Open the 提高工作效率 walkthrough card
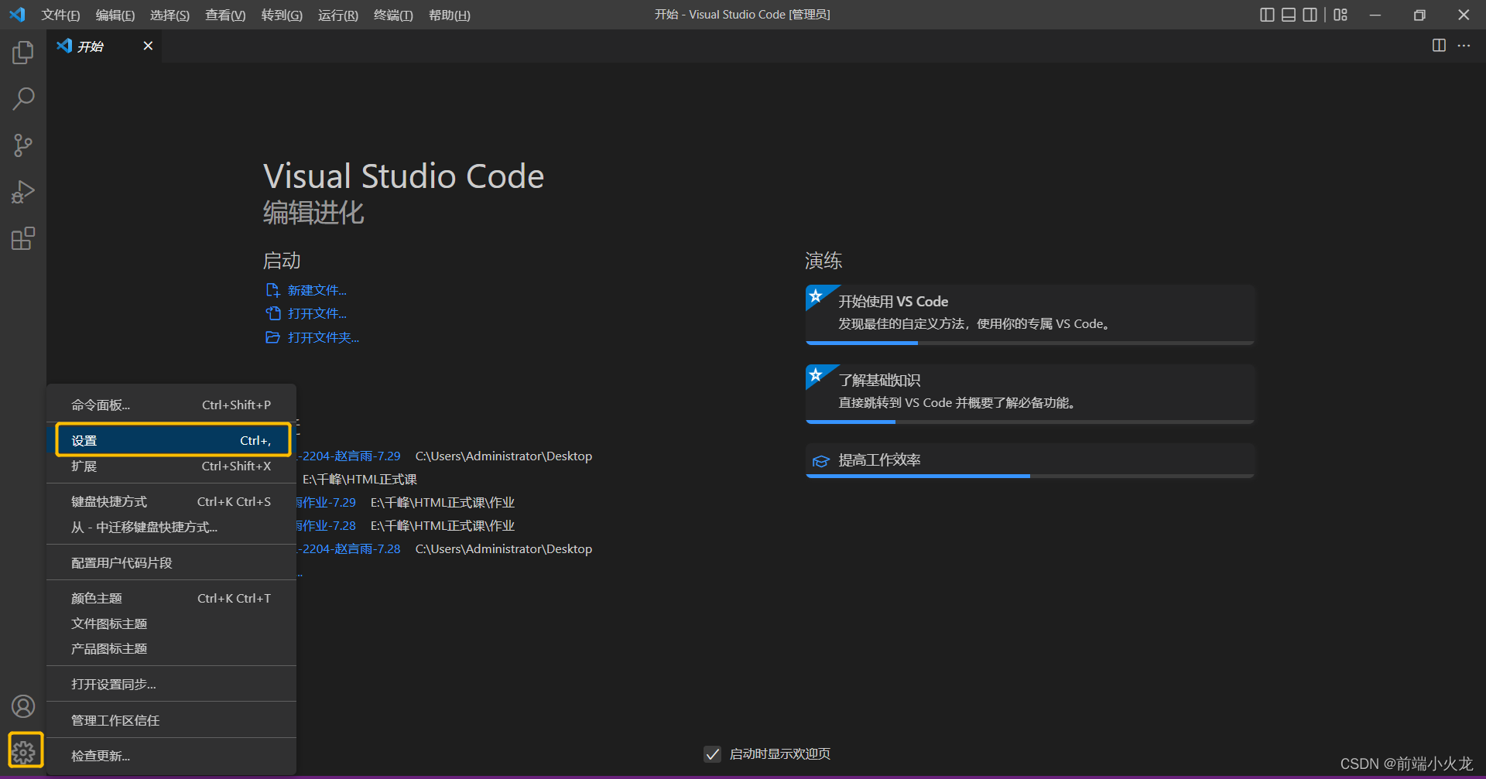 (1029, 460)
